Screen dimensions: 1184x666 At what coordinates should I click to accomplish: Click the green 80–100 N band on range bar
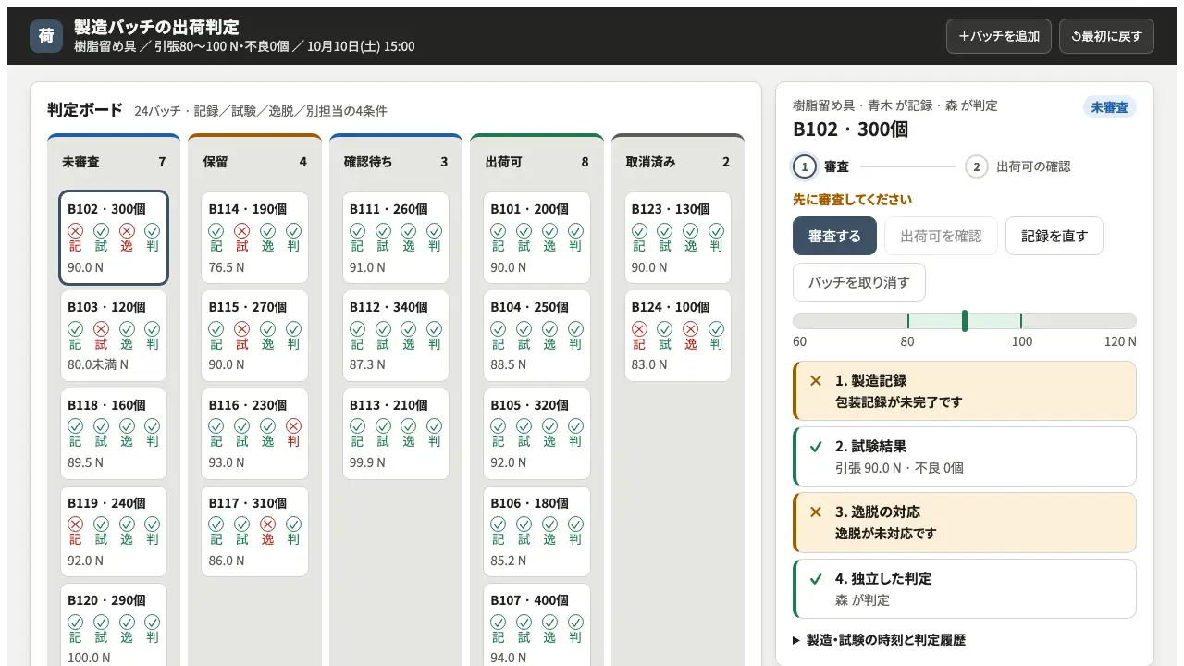(x=964, y=321)
